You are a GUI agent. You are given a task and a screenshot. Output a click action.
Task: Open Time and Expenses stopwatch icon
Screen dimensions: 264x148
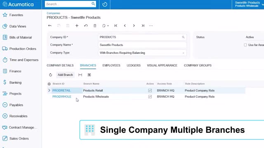[x=5, y=60]
